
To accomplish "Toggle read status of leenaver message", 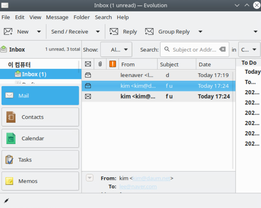I will pyautogui.click(x=88, y=75).
